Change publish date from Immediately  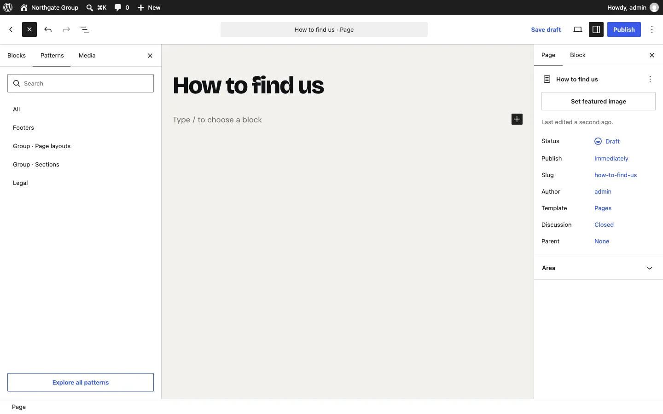tap(611, 159)
